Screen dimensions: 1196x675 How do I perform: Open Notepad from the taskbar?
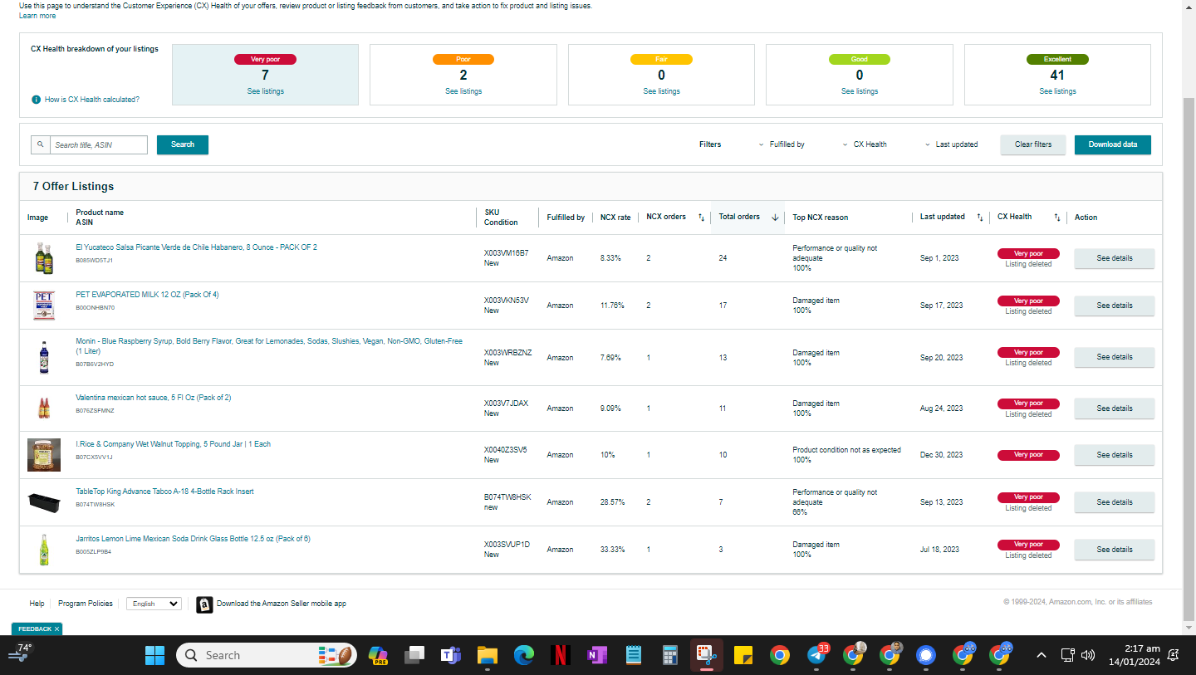pyautogui.click(x=634, y=655)
